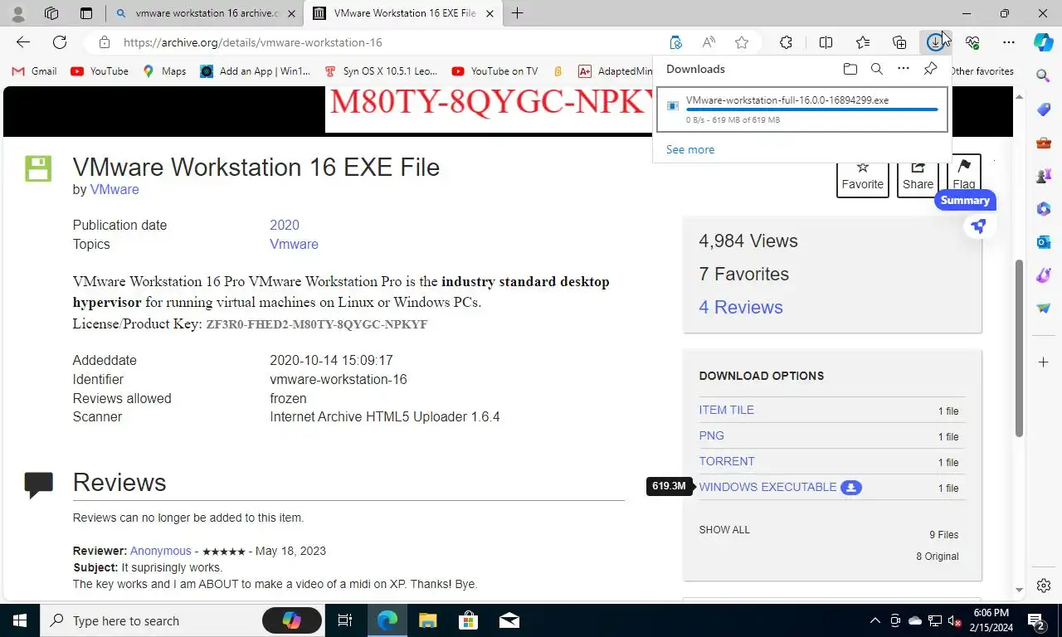This screenshot has height=637, width=1062.
Task: Download the ITEM TILE option
Action: [x=727, y=410]
